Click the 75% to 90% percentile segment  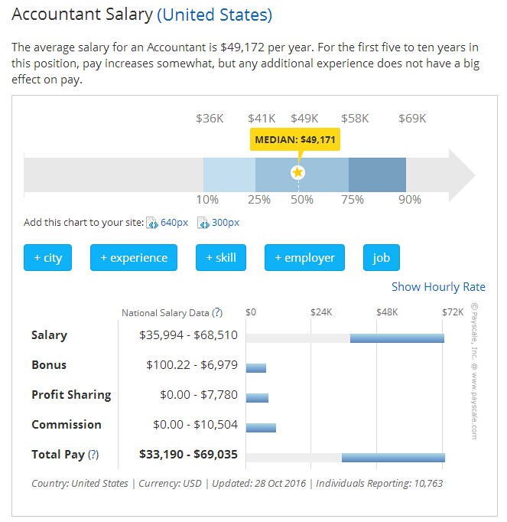coord(377,175)
